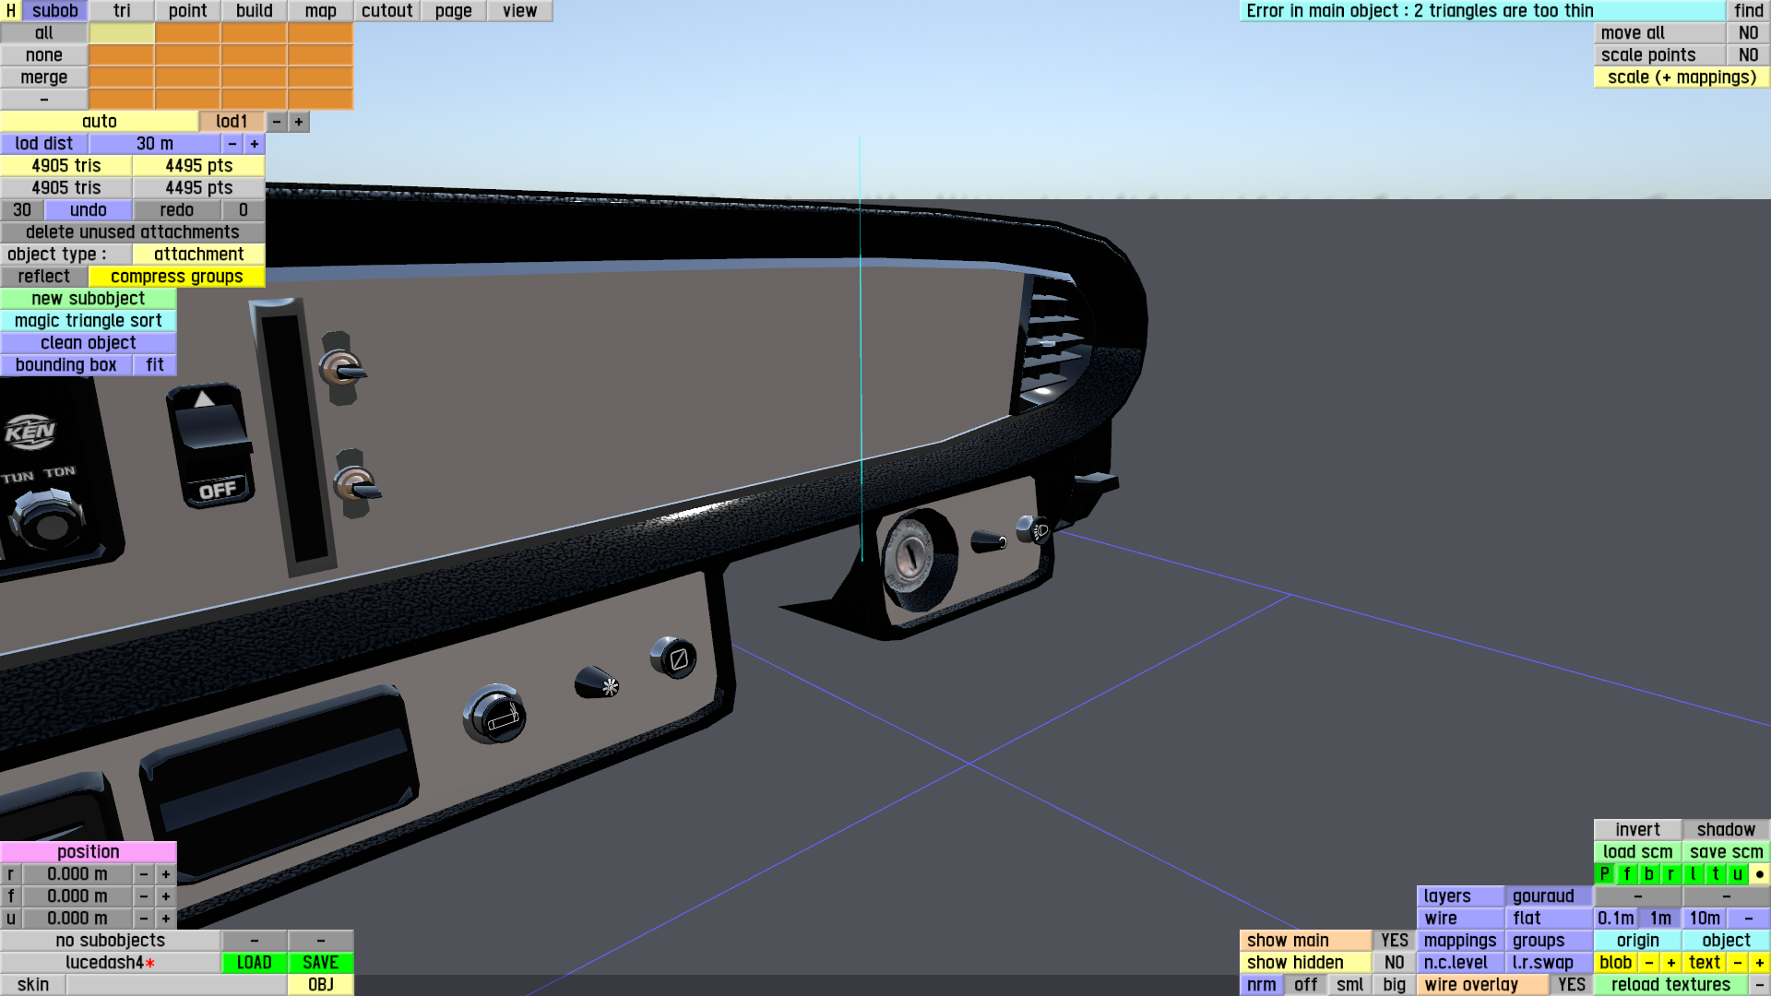Click the yellow dot view button
This screenshot has width=1771, height=996.
(1759, 873)
